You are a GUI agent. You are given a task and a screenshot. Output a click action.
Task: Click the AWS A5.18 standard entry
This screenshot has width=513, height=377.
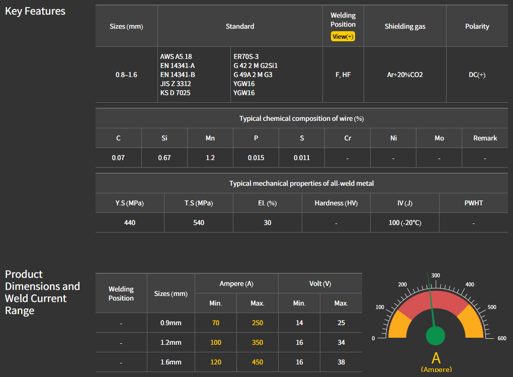(x=176, y=56)
